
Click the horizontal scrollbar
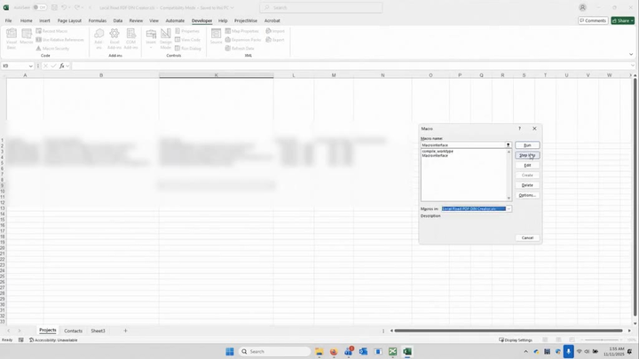coord(509,331)
